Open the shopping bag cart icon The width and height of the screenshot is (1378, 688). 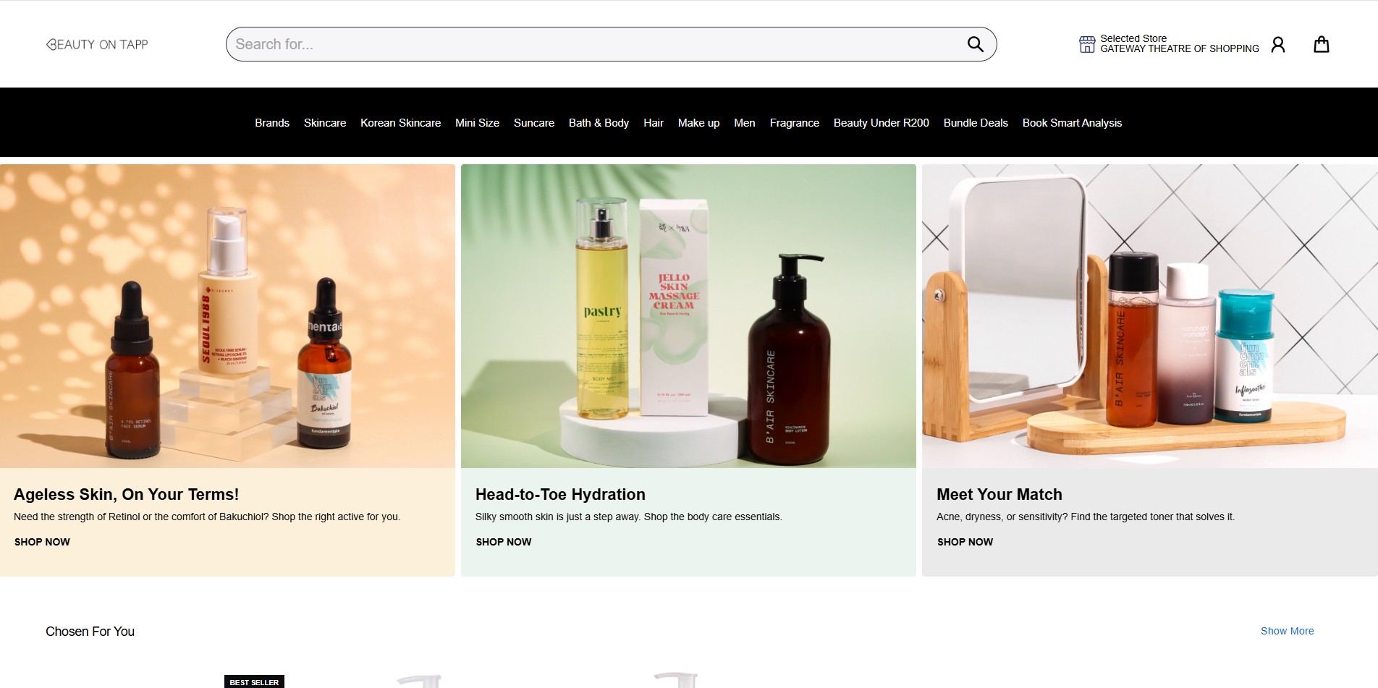pos(1321,45)
